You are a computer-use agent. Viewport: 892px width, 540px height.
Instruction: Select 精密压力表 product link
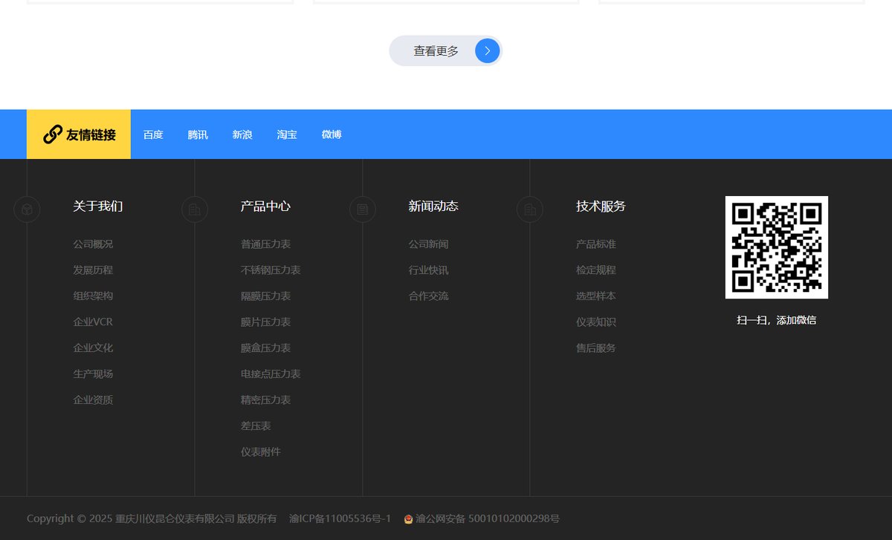(x=265, y=400)
